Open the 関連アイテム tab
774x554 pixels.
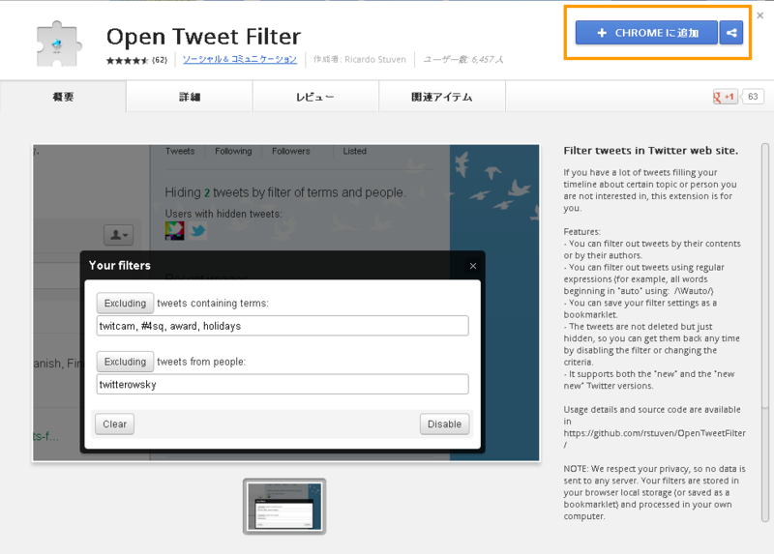[x=442, y=97]
